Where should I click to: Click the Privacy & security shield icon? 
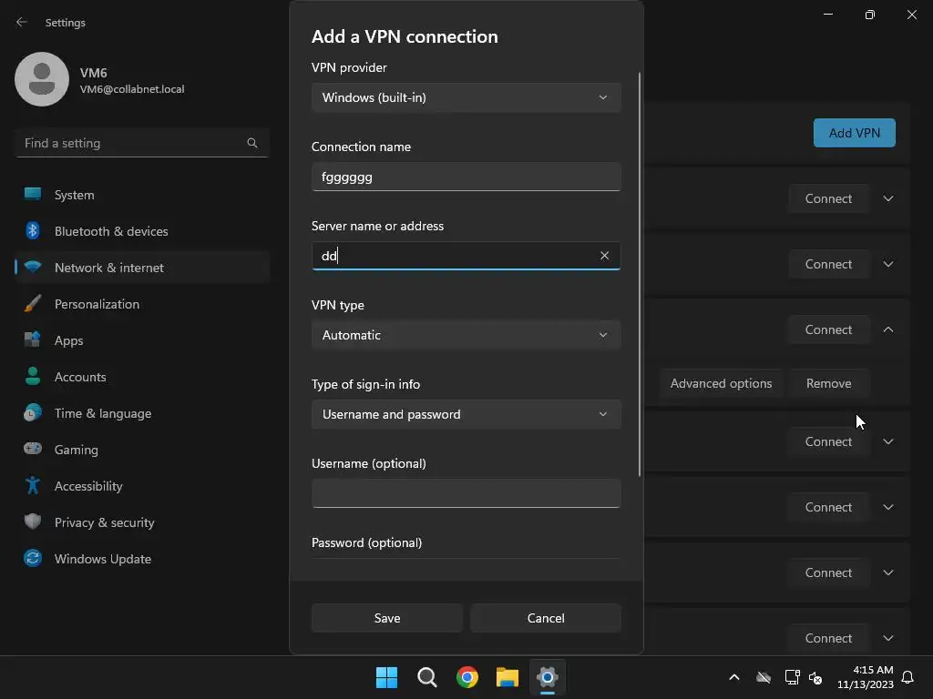[33, 522]
